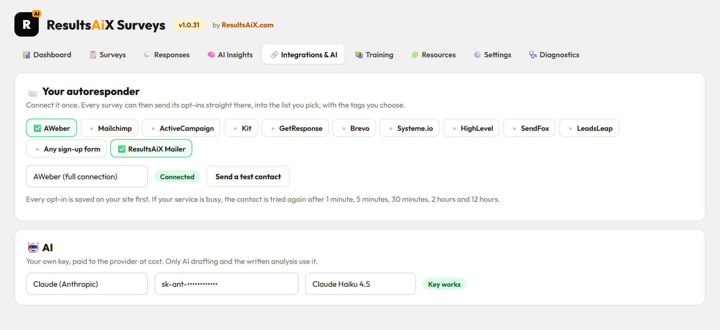Click Send a test contact button
The width and height of the screenshot is (720, 330).
(x=248, y=176)
